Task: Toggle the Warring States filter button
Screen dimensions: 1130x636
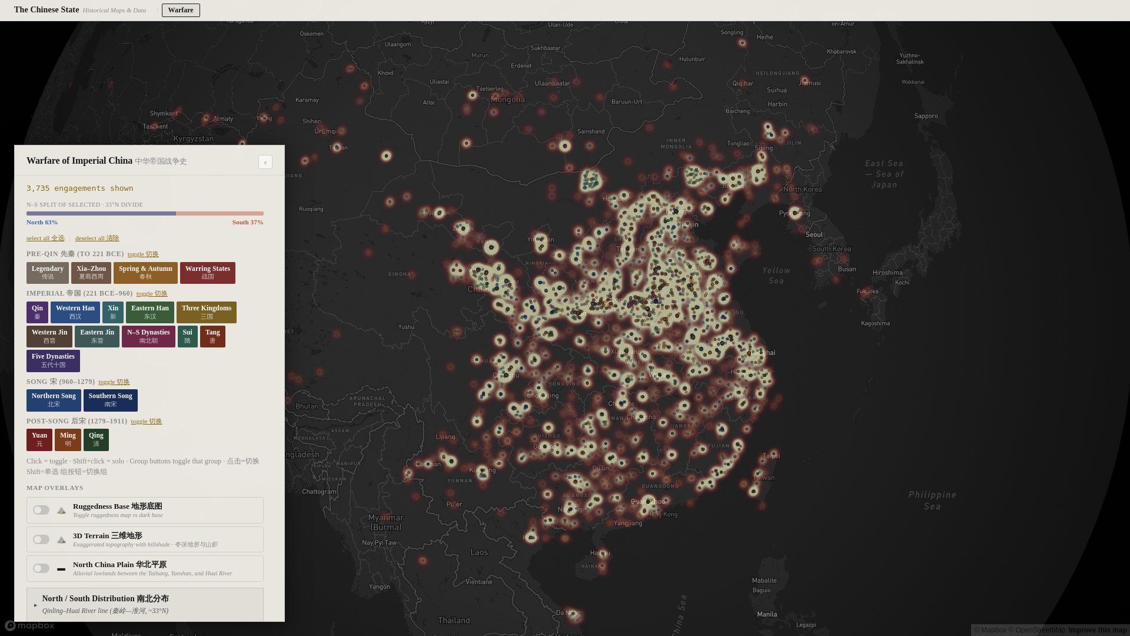Action: tap(207, 273)
